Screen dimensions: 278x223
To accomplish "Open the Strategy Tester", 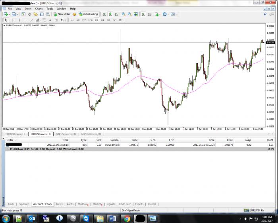I will (x=48, y=14).
